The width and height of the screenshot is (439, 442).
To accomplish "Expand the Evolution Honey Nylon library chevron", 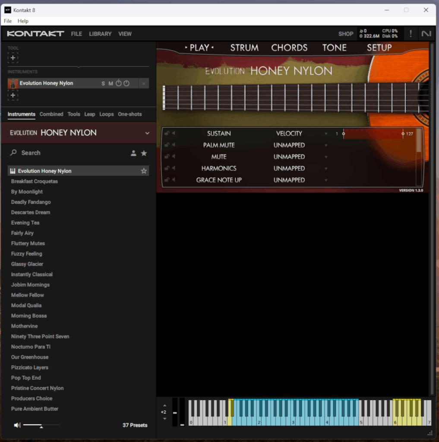I will pos(147,133).
